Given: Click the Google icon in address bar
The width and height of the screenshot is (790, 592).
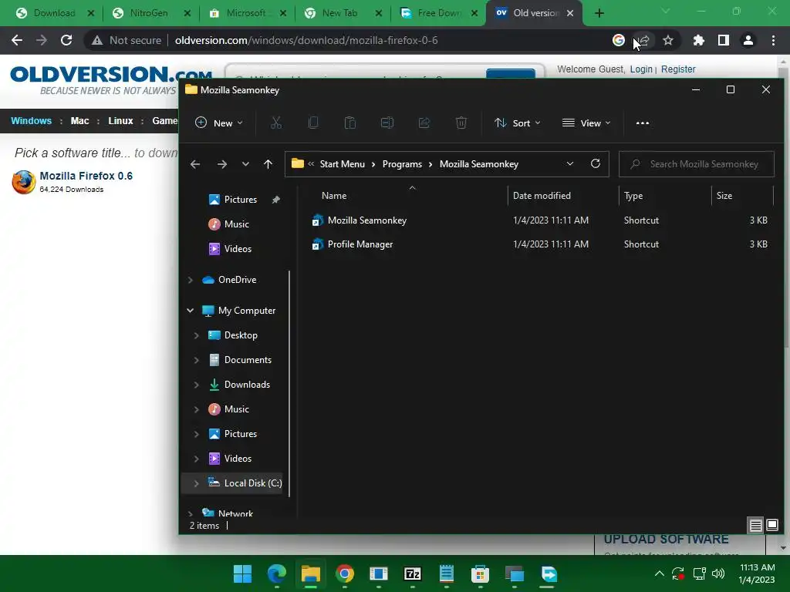Looking at the screenshot, I should [x=619, y=40].
